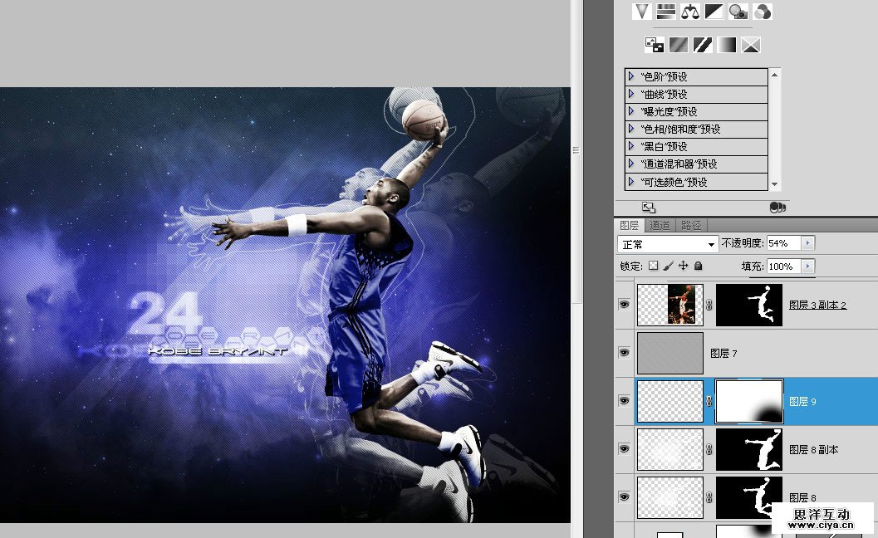
Task: Add a Color Balance adjustment
Action: coord(689,12)
